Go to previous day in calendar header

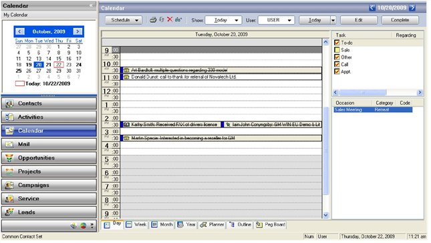click(x=372, y=8)
